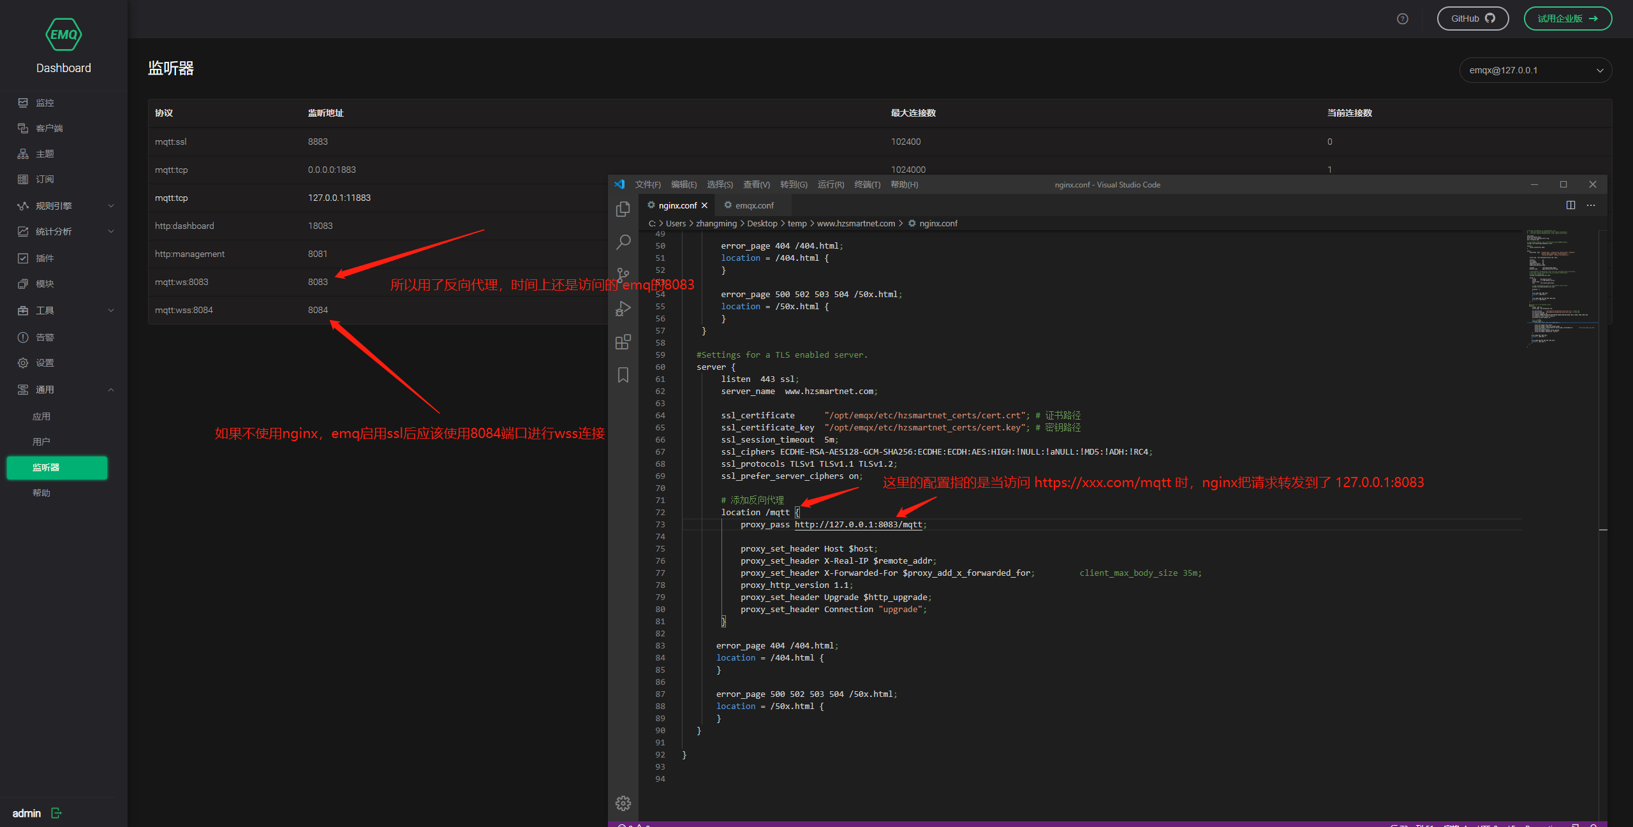
Task: Click the 最大连接数 column header
Action: click(x=913, y=113)
